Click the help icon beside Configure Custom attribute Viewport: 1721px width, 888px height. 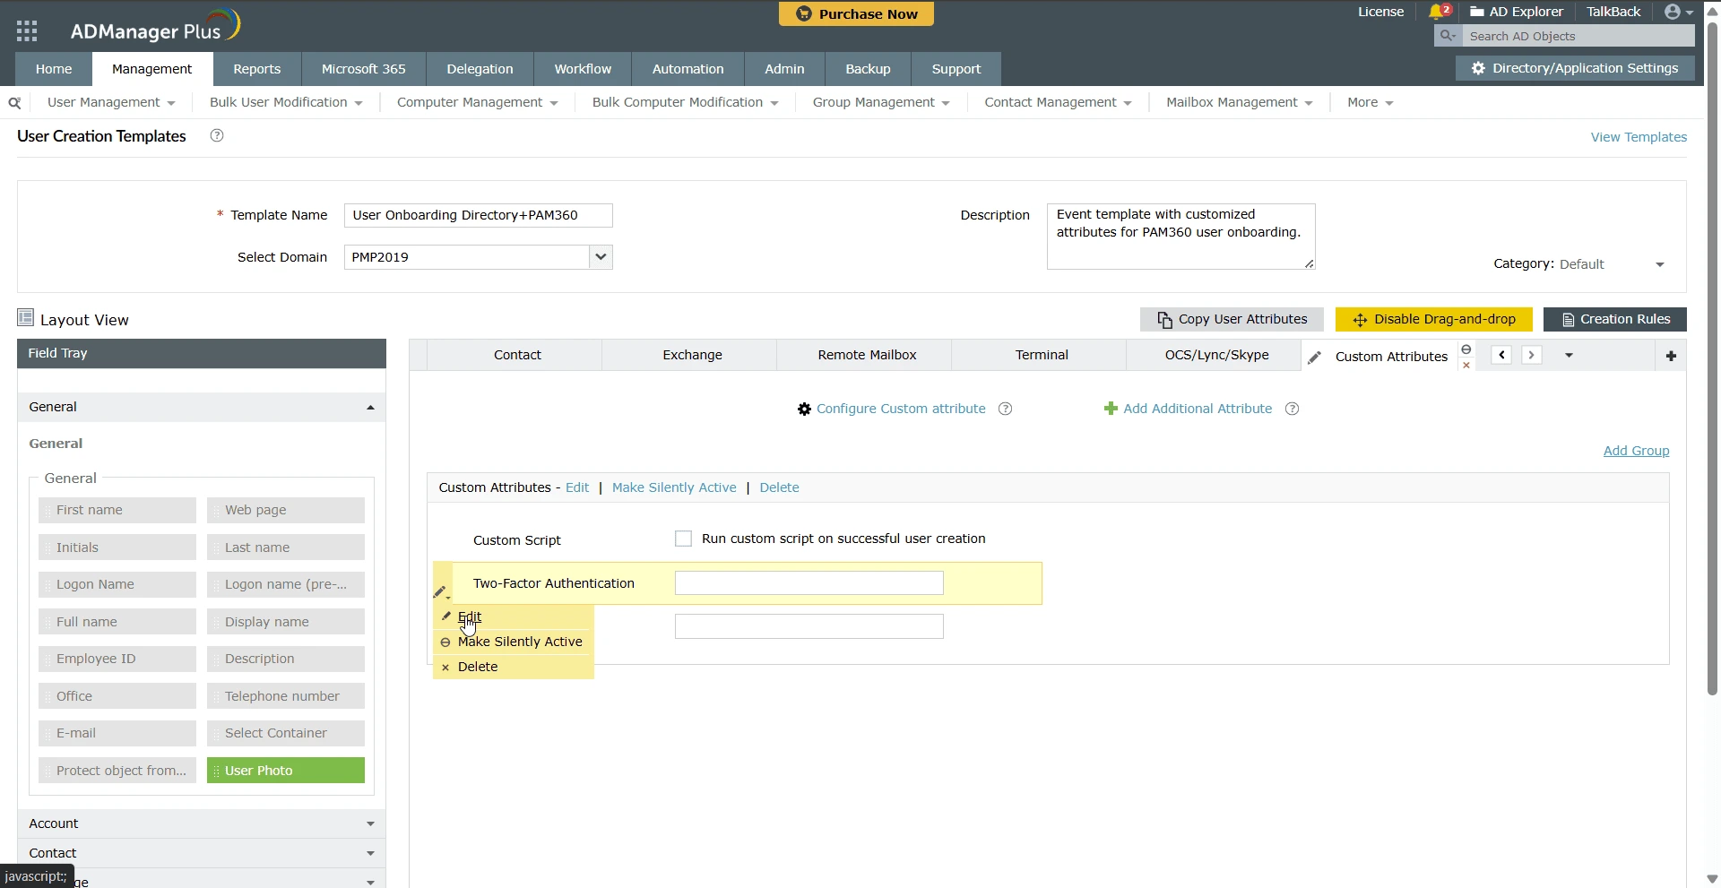click(1005, 409)
